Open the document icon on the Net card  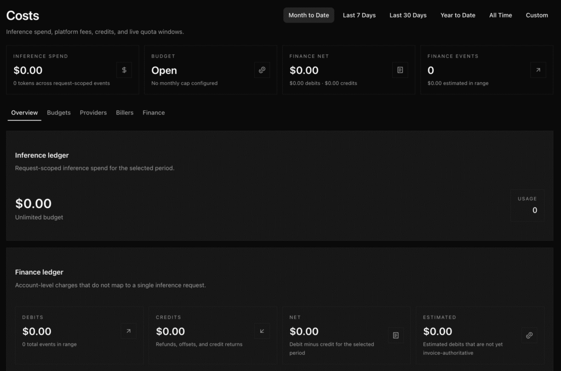396,335
